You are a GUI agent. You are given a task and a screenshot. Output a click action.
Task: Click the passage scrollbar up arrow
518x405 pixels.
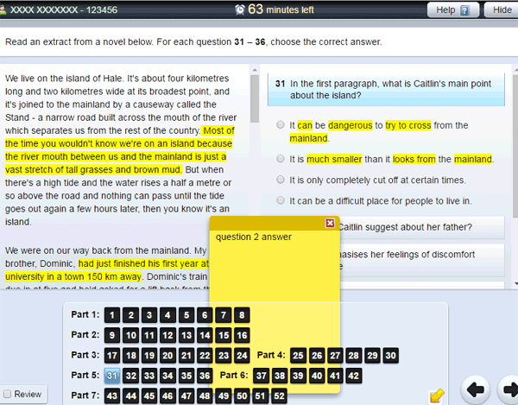[255, 70]
